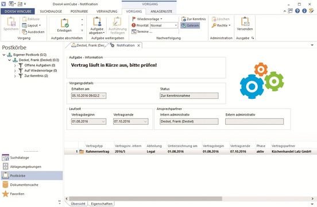This screenshot has height=207, width=317.
Task: Switch to the Übersicht bottom tab
Action: (78, 204)
